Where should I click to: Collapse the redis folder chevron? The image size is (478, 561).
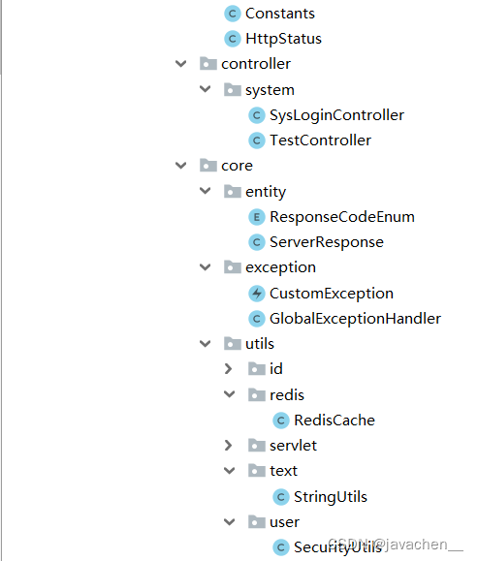click(229, 394)
